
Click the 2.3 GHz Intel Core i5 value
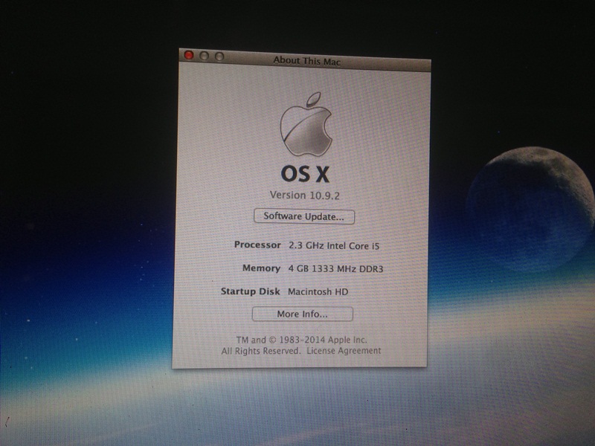pyautogui.click(x=339, y=245)
